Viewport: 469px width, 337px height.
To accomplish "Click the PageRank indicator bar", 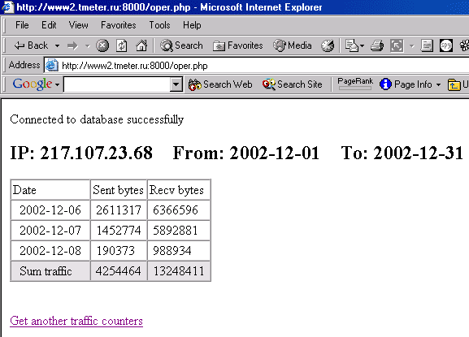I will click(355, 89).
